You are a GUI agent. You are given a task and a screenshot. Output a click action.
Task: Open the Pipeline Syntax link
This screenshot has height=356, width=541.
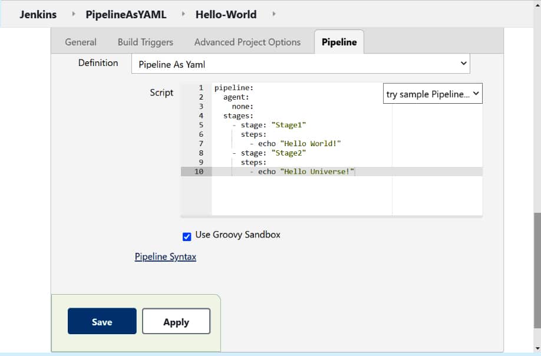165,256
